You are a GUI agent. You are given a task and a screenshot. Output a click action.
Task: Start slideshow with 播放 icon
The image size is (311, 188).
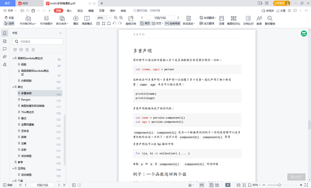[x=76, y=20]
